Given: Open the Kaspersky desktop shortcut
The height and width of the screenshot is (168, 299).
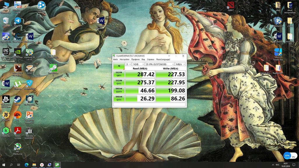Looking at the screenshot, I should click(6, 131).
